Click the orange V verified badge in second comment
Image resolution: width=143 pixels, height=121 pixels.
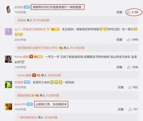48,29
